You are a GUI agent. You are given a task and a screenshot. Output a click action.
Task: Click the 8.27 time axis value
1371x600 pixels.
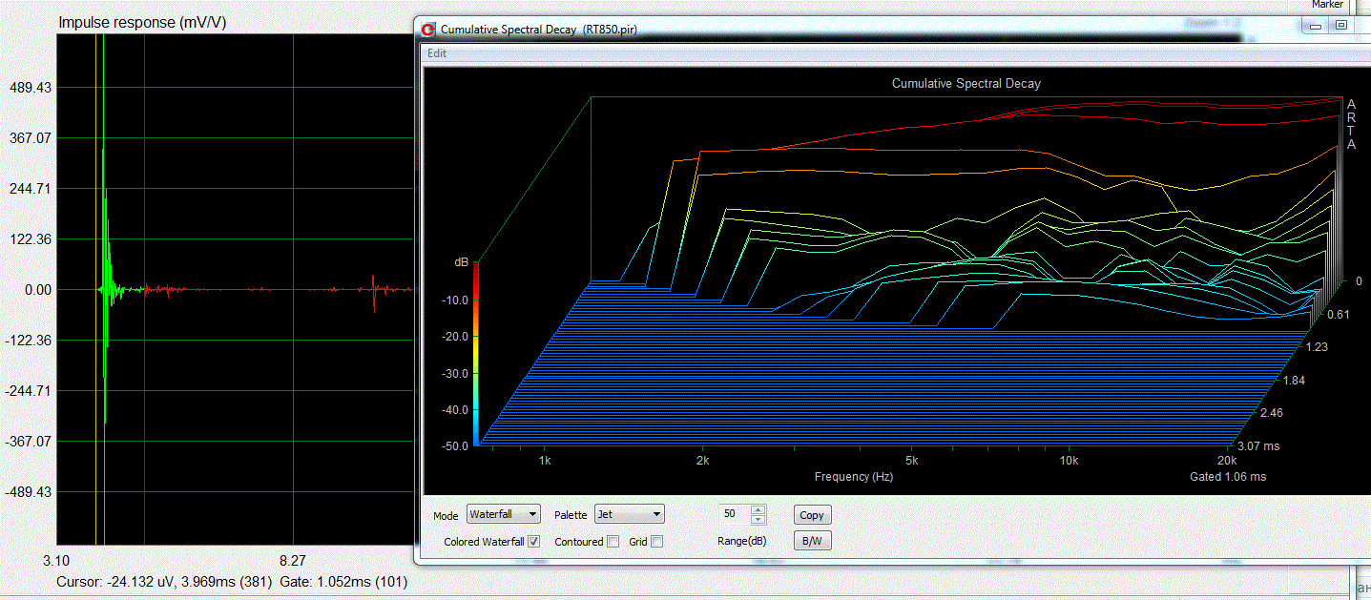click(292, 561)
